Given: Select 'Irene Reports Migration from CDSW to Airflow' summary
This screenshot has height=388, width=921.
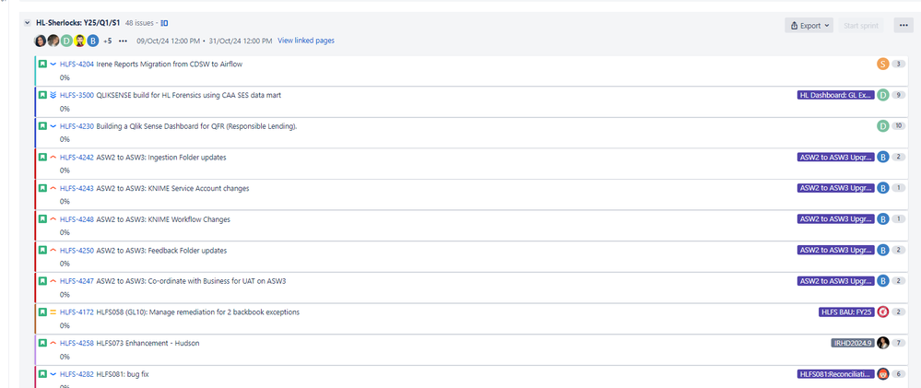Looking at the screenshot, I should pos(169,64).
